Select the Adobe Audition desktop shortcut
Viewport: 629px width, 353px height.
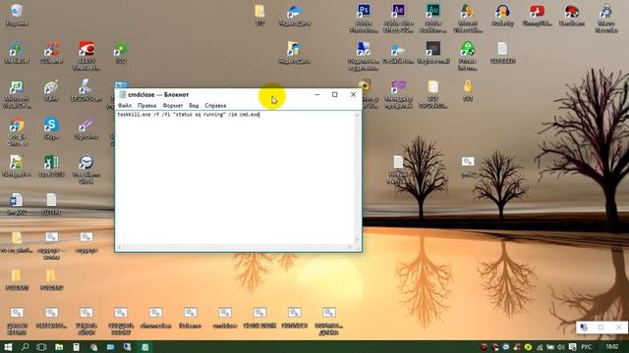point(432,18)
